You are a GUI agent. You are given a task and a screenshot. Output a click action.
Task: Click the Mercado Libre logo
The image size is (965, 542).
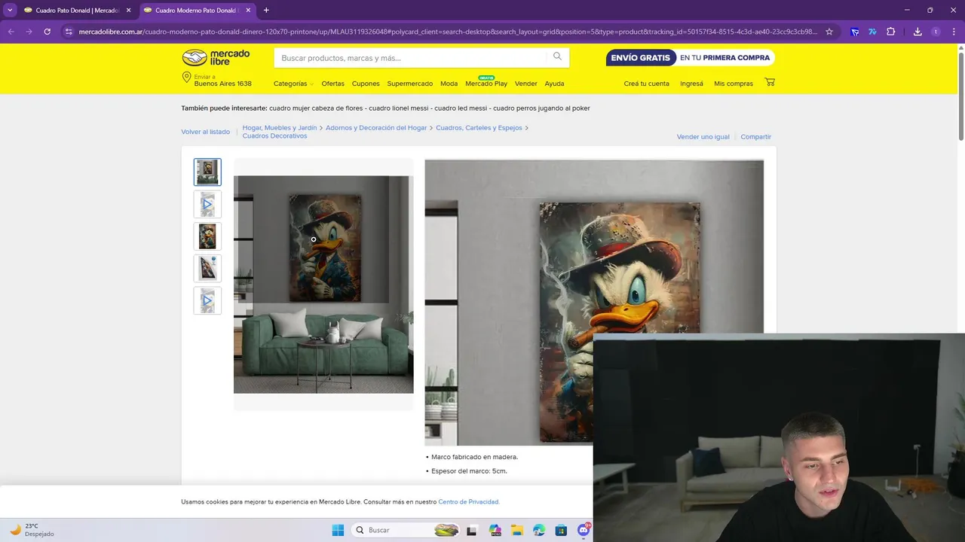[216, 57]
